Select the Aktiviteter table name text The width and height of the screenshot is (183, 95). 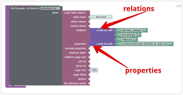[101, 17]
